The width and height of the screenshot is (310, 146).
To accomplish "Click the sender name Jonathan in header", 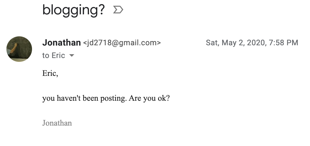I will pos(61,43).
